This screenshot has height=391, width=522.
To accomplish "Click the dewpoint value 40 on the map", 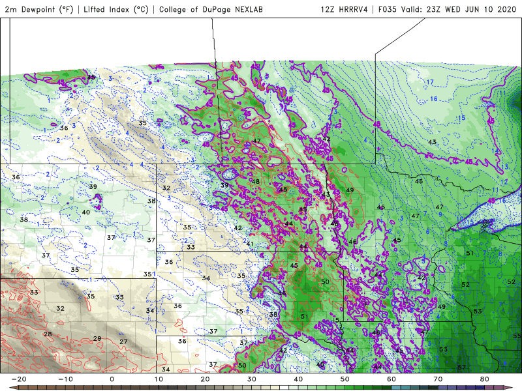I will click(x=86, y=212).
